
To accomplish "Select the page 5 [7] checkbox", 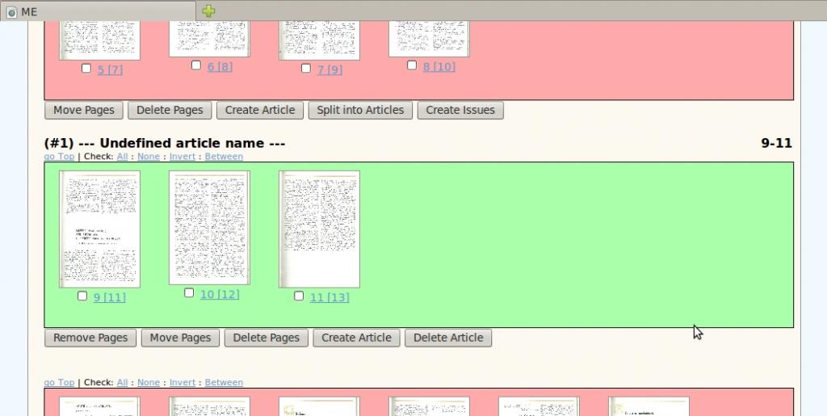I will click(86, 69).
